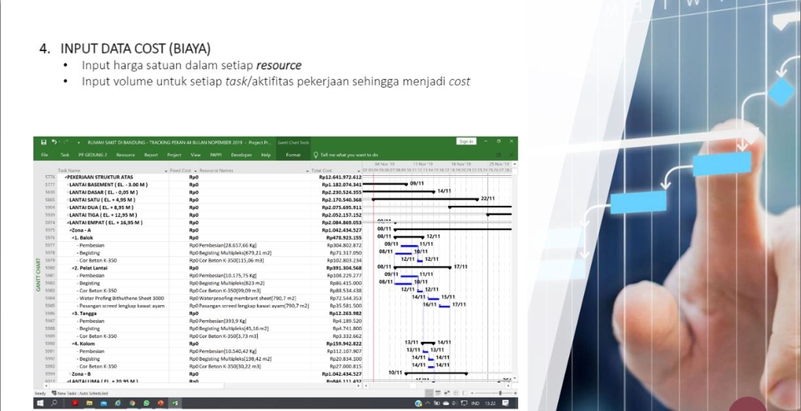This screenshot has width=801, height=411.
Task: Expand the LANTAI TIGA summary task
Action: [x=68, y=215]
